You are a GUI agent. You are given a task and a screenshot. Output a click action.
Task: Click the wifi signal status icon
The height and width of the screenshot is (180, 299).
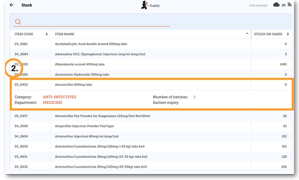coord(289,5)
